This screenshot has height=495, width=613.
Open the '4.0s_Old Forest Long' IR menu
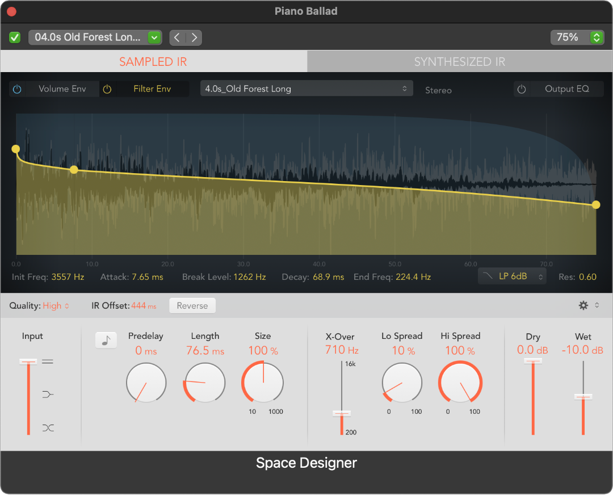[x=306, y=89]
